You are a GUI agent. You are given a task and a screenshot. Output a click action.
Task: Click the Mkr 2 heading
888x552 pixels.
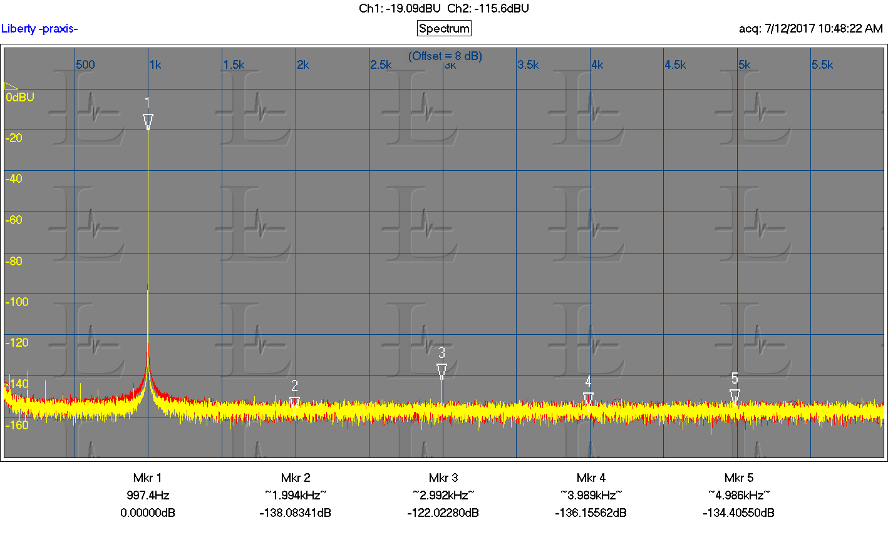tap(296, 478)
